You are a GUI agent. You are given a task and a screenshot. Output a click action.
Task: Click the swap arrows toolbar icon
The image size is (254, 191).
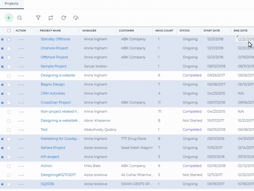pyautogui.click(x=51, y=18)
